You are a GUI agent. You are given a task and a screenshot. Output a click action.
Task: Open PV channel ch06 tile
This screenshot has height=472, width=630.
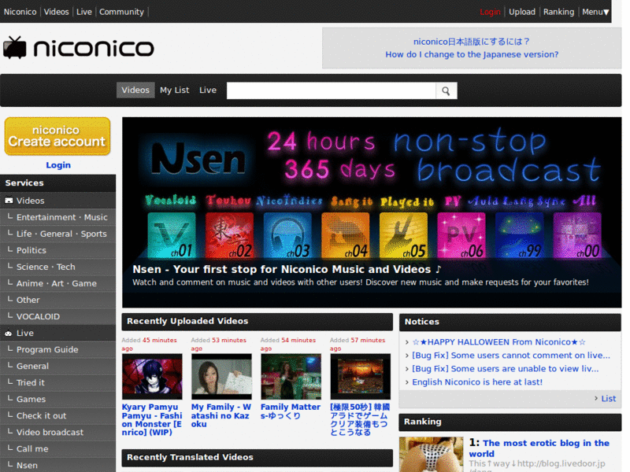[461, 235]
